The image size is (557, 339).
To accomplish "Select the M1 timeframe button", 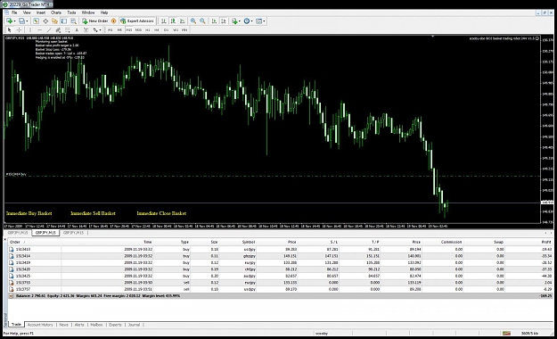I will [111, 29].
